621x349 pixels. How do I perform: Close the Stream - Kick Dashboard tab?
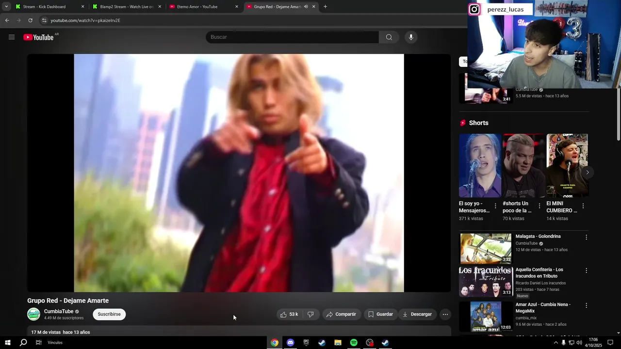click(x=82, y=7)
